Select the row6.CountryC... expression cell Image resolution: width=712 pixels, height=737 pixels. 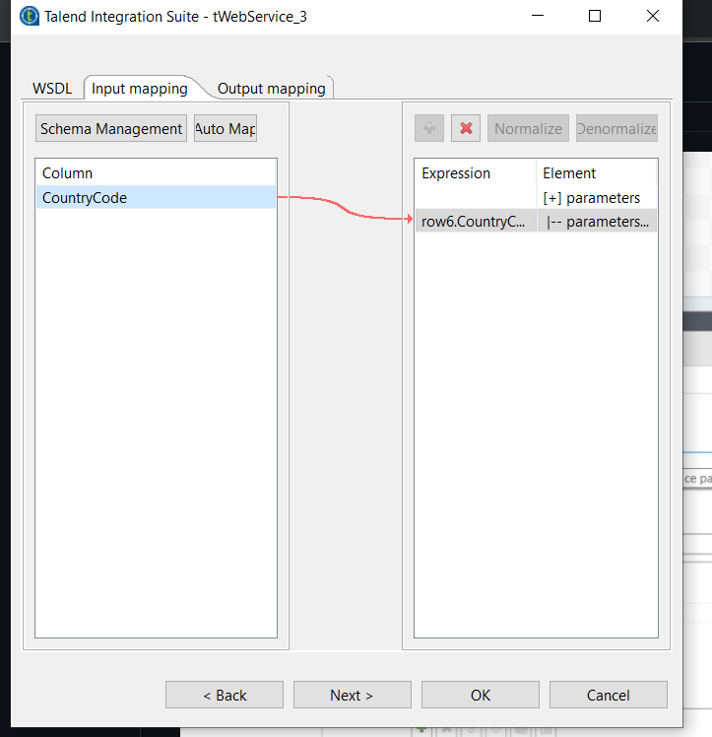click(x=476, y=221)
